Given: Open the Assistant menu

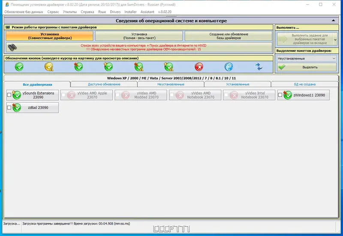Looking at the screenshot, I should point(147,12).
